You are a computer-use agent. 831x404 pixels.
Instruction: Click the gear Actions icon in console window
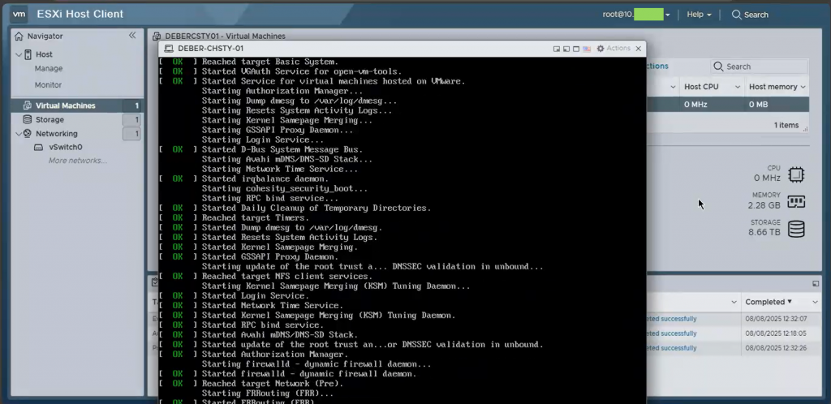601,49
